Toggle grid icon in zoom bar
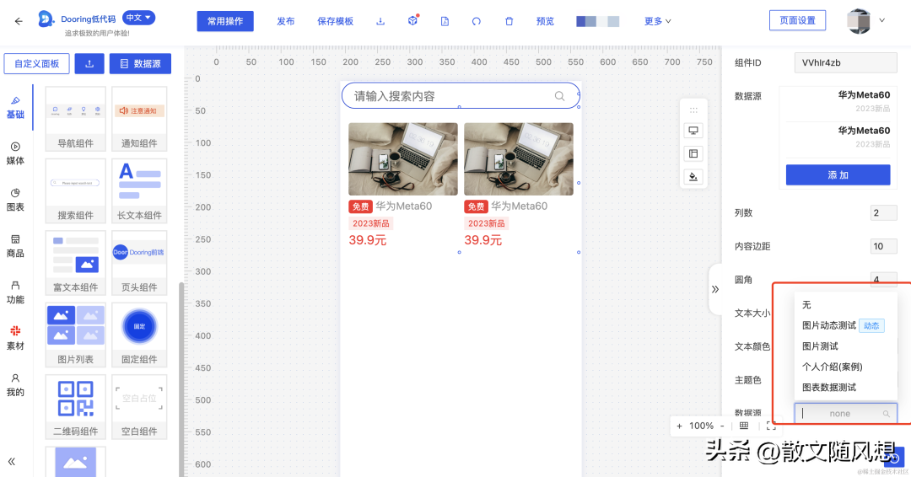This screenshot has width=911, height=477. tap(744, 426)
